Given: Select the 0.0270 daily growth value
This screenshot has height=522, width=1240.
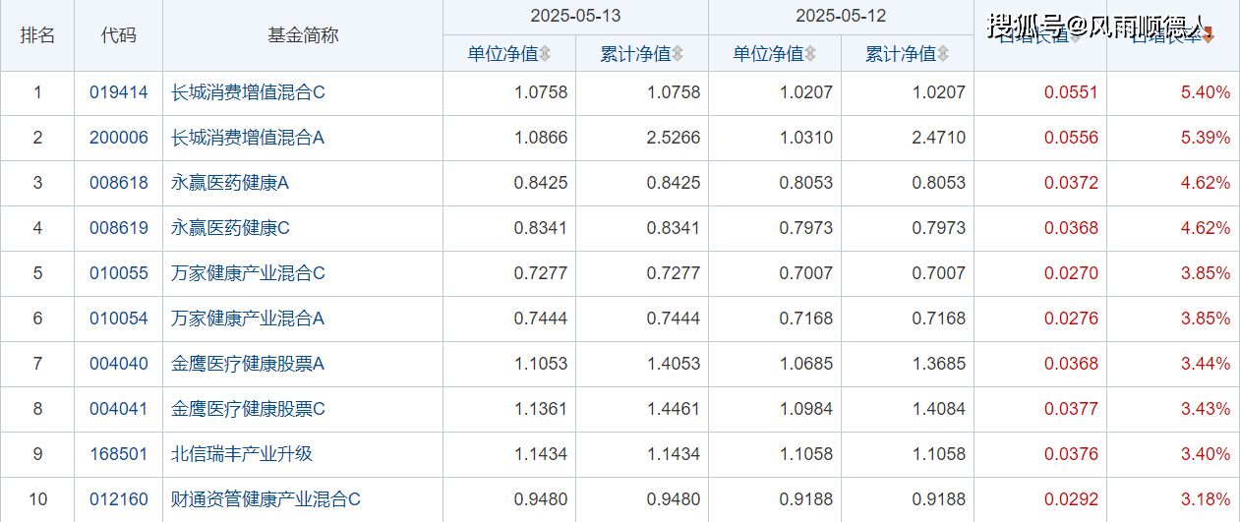Looking at the screenshot, I should (x=1071, y=273).
